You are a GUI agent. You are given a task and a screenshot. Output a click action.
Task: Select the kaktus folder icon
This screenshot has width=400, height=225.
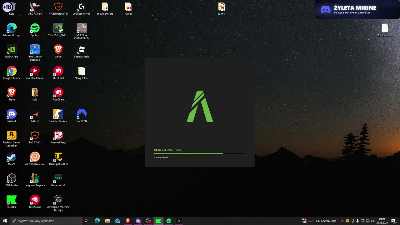click(x=128, y=8)
